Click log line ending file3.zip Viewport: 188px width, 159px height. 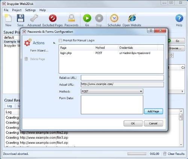37,138
